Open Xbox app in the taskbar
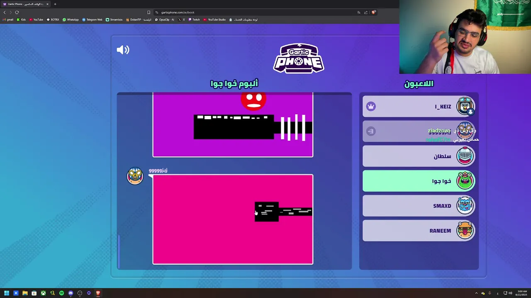The height and width of the screenshot is (298, 531). coord(43,293)
